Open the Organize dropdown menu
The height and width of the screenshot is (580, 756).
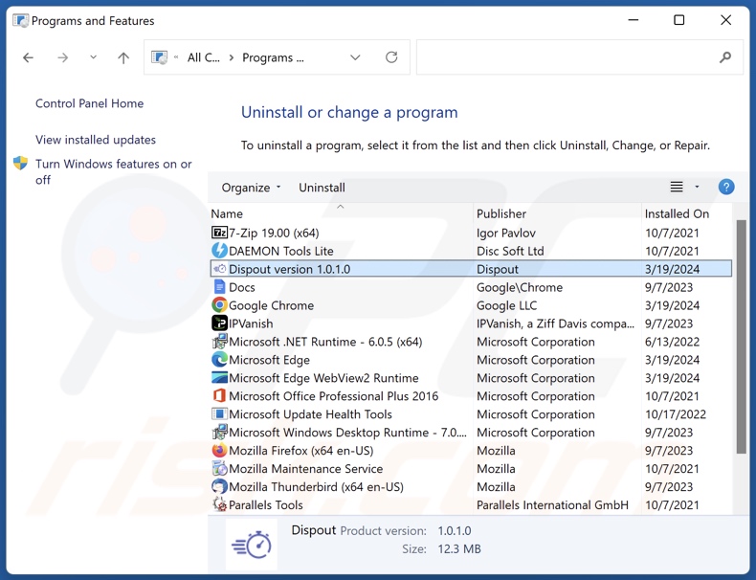point(251,188)
